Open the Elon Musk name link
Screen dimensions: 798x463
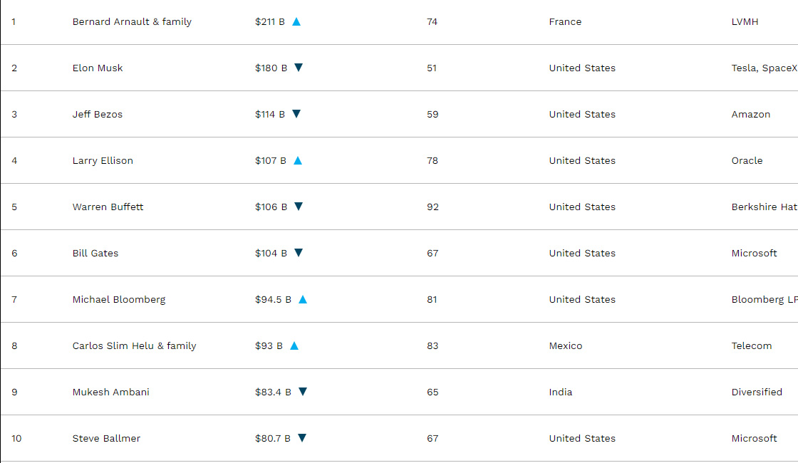click(x=98, y=68)
